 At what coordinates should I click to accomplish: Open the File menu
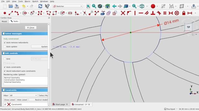point(3,1)
